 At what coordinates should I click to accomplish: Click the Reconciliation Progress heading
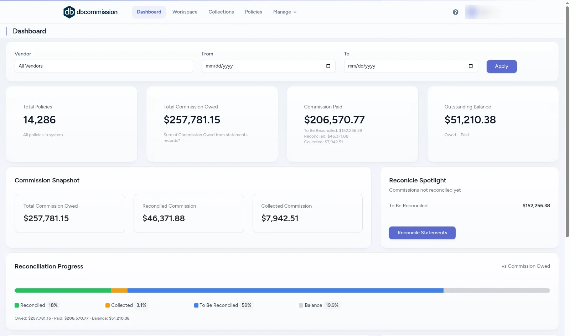pyautogui.click(x=49, y=267)
